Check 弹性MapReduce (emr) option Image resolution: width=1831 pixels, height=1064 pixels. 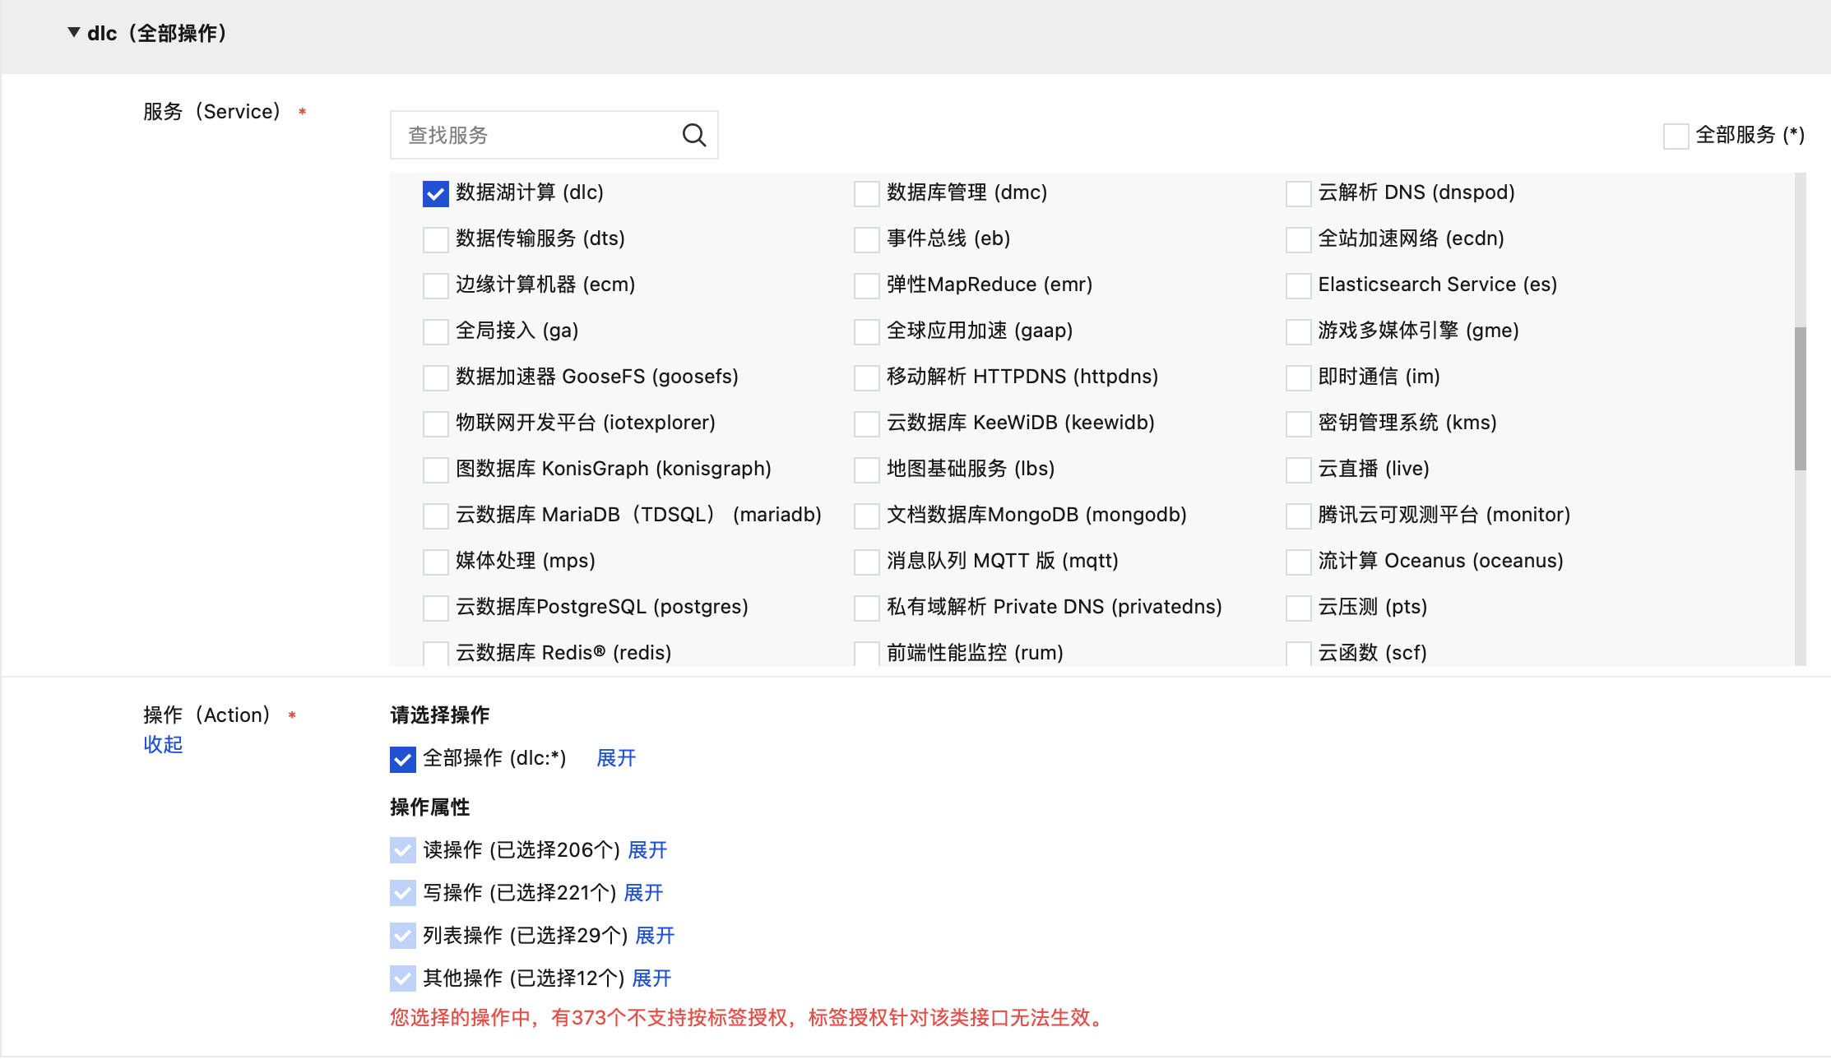[x=866, y=285]
